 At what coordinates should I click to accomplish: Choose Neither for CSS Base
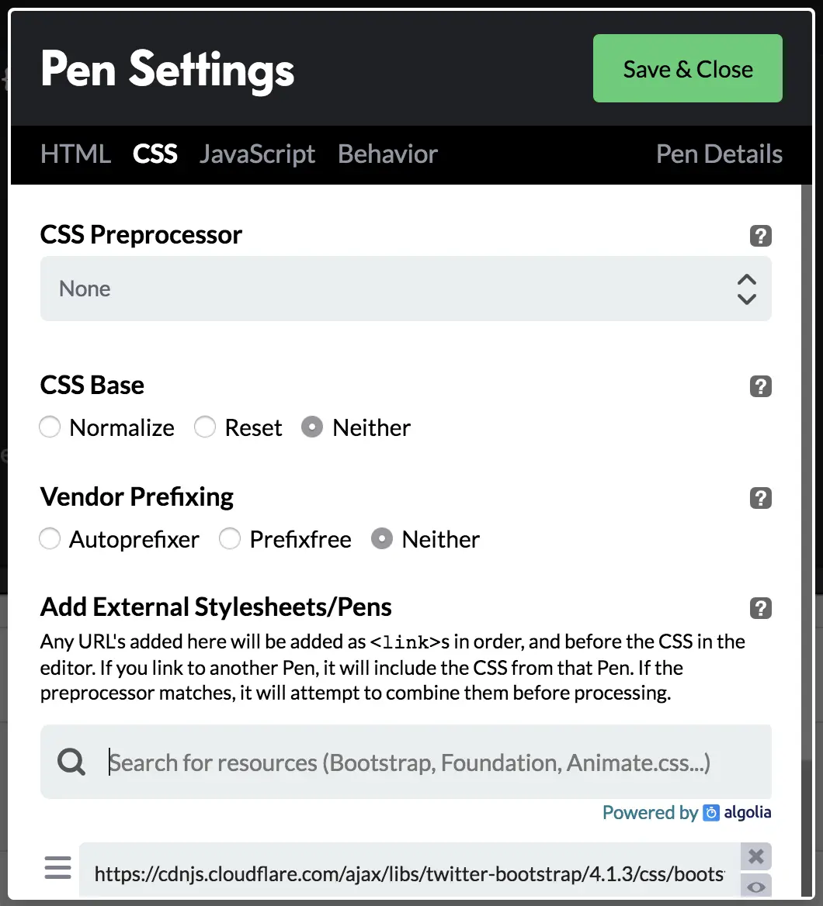[312, 427]
